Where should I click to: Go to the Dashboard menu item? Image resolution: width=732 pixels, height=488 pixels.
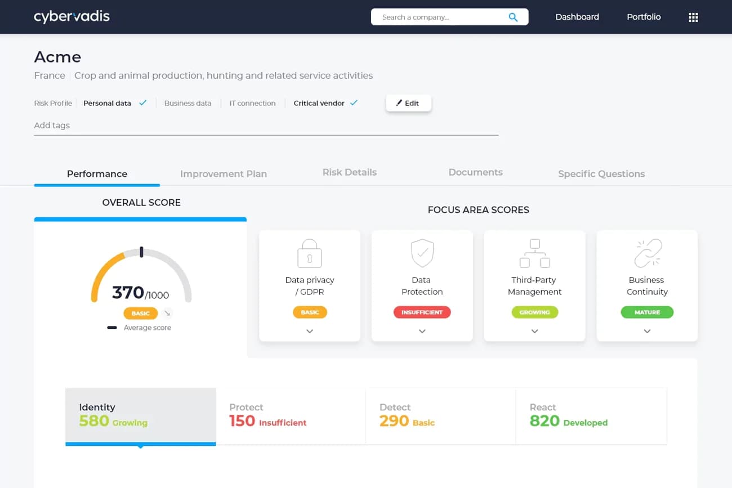click(577, 17)
